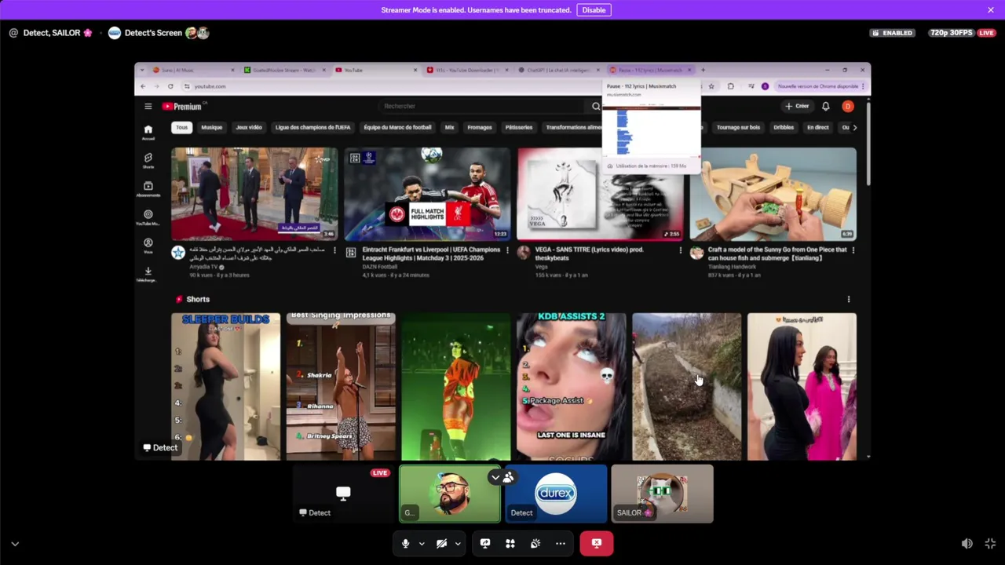Select the Tous filter chip
Viewport: 1005px width, 565px height.
(x=181, y=127)
